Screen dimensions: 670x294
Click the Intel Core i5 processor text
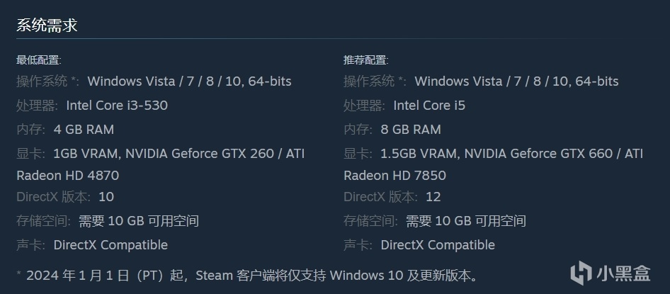[429, 106]
